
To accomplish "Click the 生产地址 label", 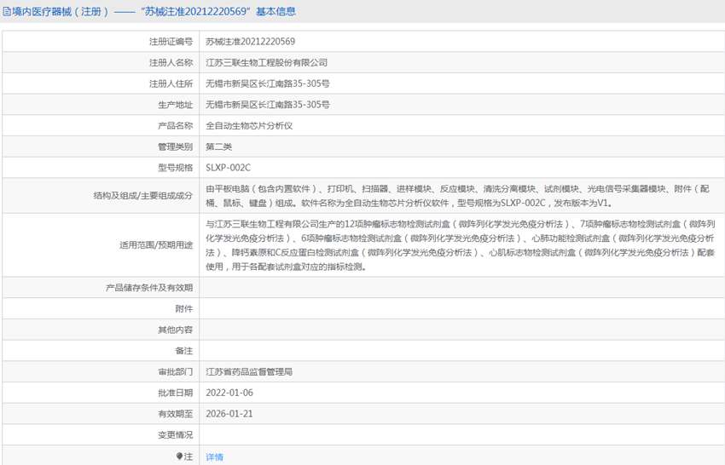I will [x=175, y=105].
